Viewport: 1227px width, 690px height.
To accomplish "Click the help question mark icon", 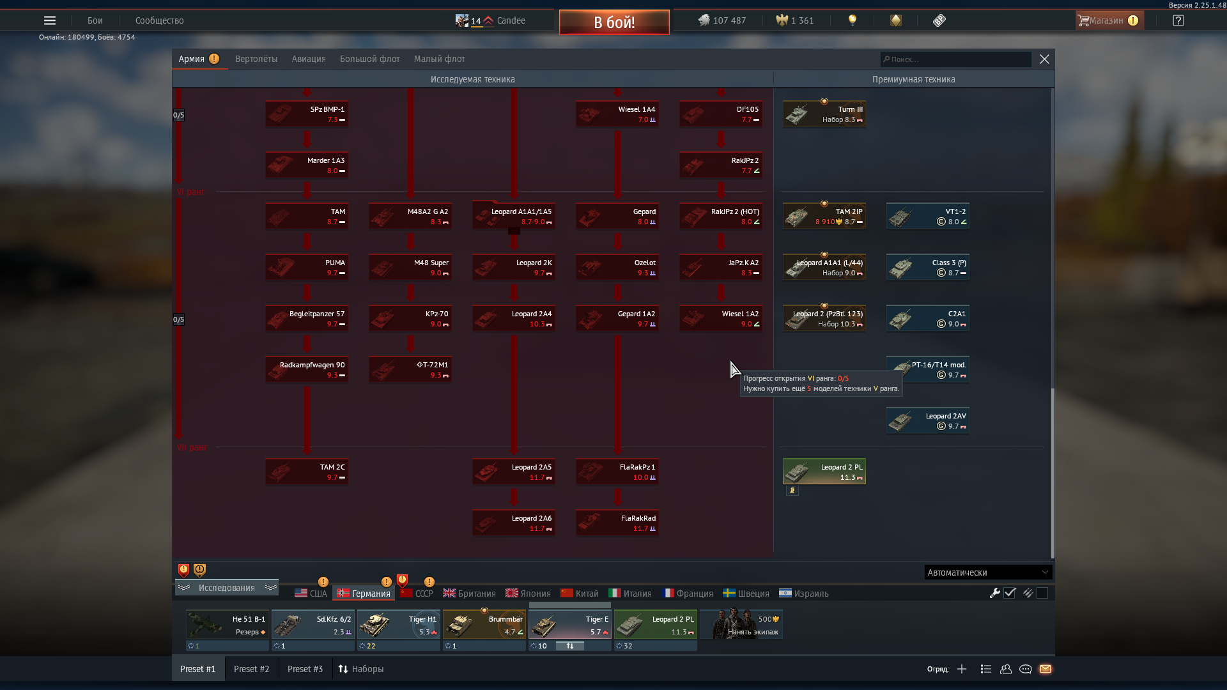I will pyautogui.click(x=1178, y=20).
